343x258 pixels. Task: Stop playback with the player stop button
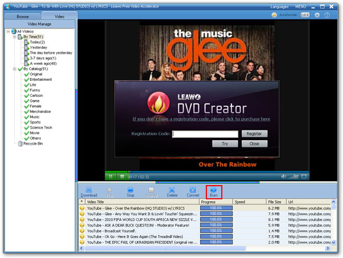click(x=122, y=177)
